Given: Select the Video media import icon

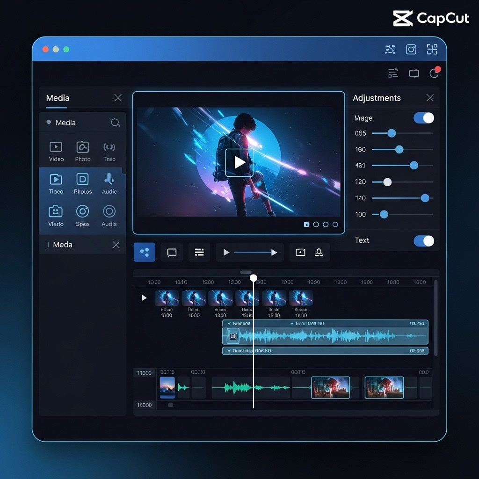Looking at the screenshot, I should click(x=56, y=146).
